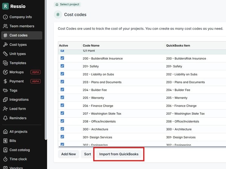The width and height of the screenshot is (226, 169).
Task: Toggle Active checkbox for 300 - Architecture
Action: pos(62,129)
